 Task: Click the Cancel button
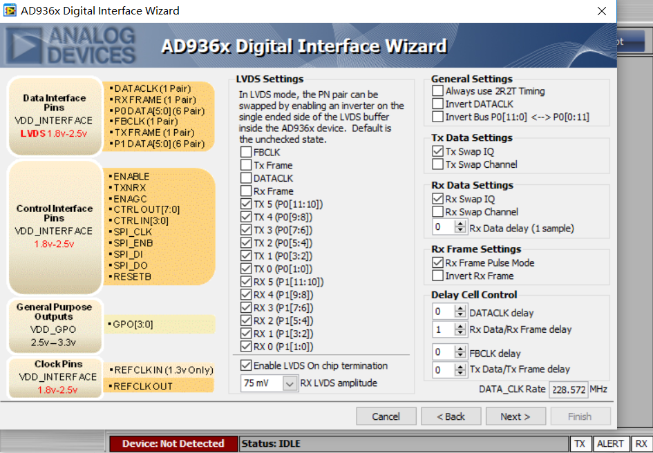(386, 416)
